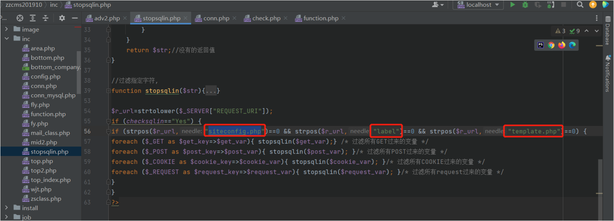Collapse the checksqlin if block at line 55
This screenshot has width=614, height=221.
click(x=108, y=121)
